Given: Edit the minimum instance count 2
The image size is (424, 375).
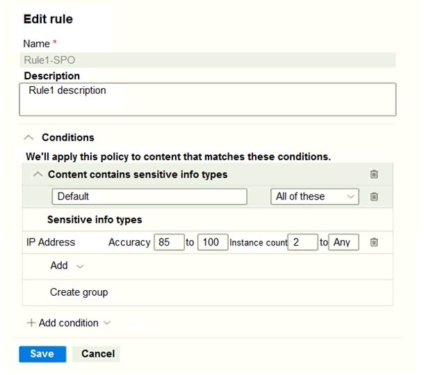Looking at the screenshot, I should [302, 242].
